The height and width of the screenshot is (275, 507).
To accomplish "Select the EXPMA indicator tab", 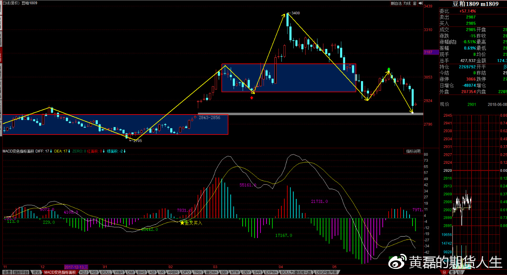I will tap(271, 272).
